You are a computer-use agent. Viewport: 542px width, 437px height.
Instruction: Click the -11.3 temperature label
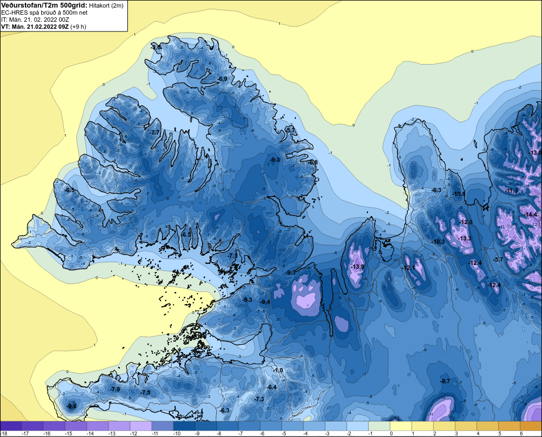click(x=511, y=191)
